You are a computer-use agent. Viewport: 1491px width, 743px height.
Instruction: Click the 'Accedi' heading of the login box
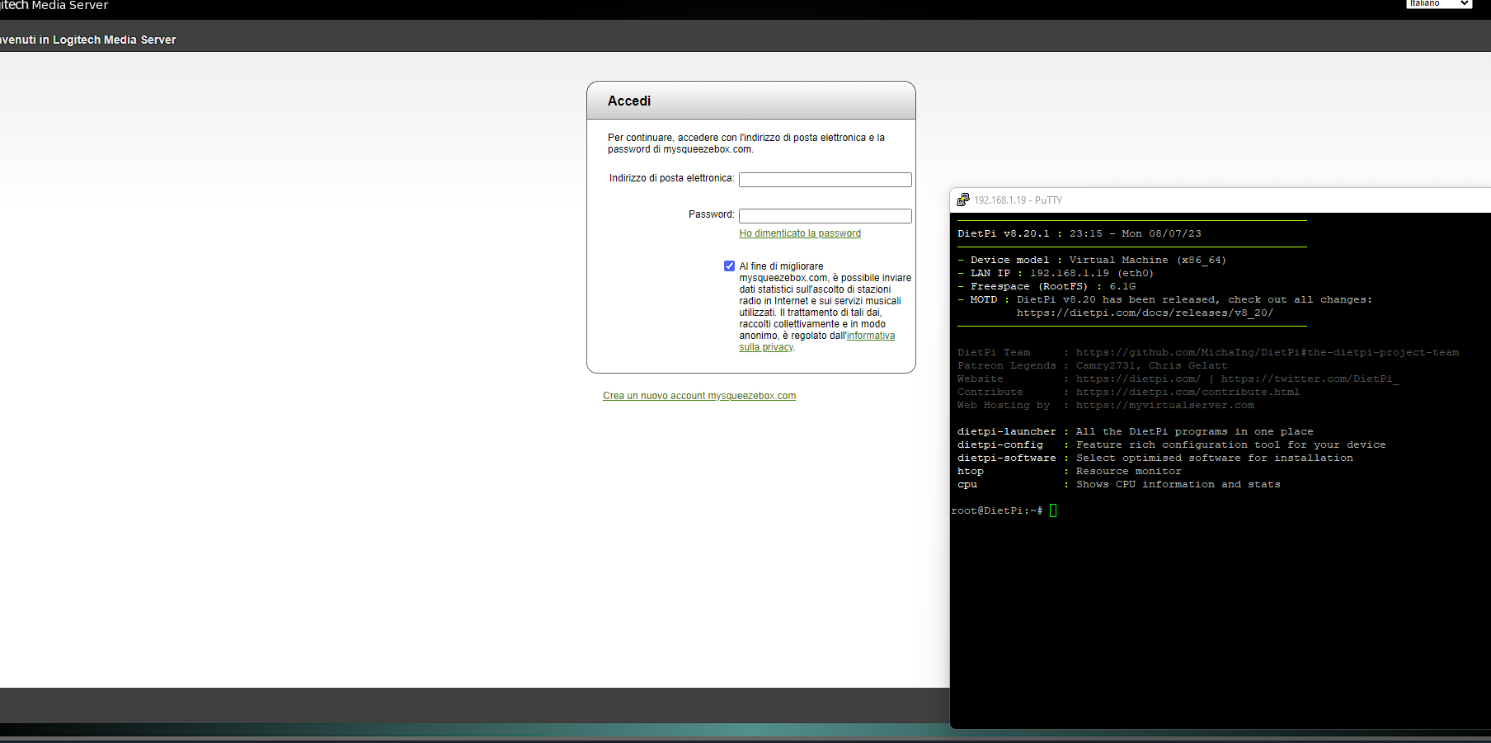pos(629,101)
